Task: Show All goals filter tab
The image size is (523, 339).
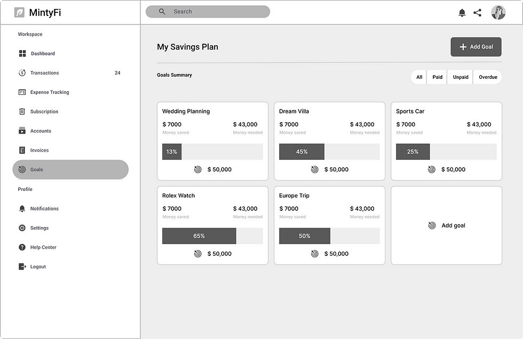Action: tap(419, 77)
